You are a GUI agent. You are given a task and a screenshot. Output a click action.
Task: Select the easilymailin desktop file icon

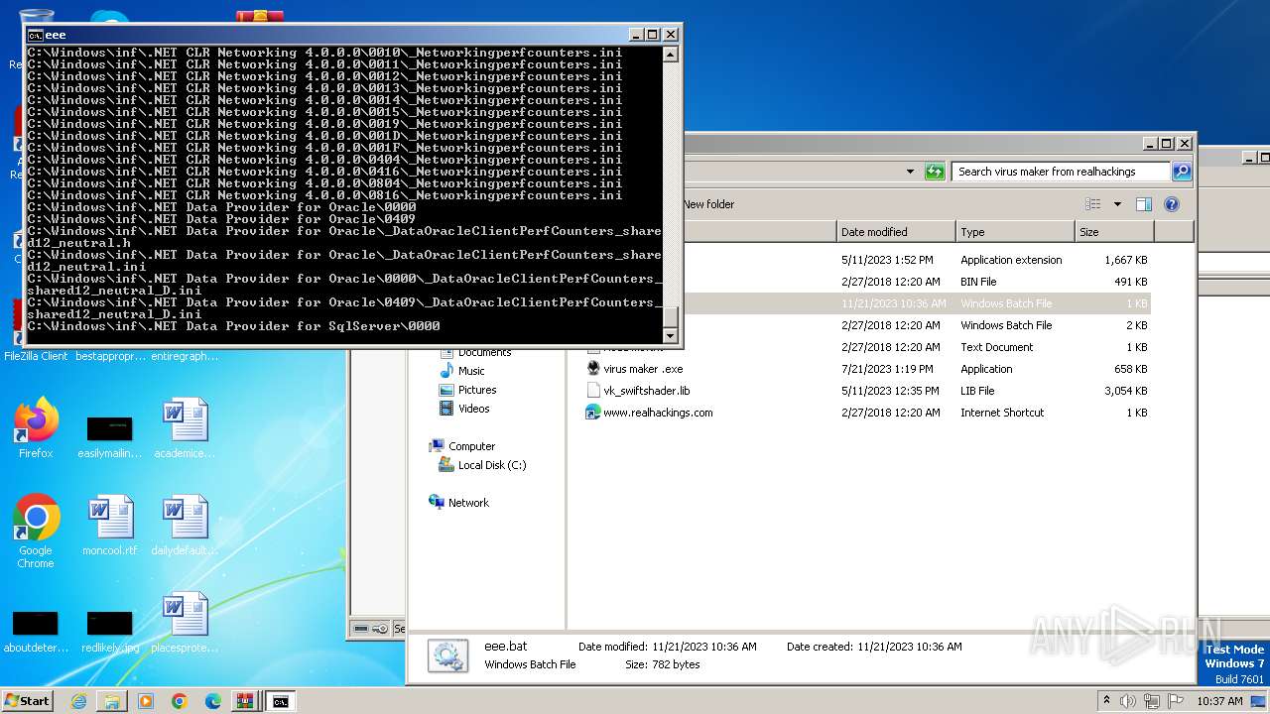click(109, 435)
